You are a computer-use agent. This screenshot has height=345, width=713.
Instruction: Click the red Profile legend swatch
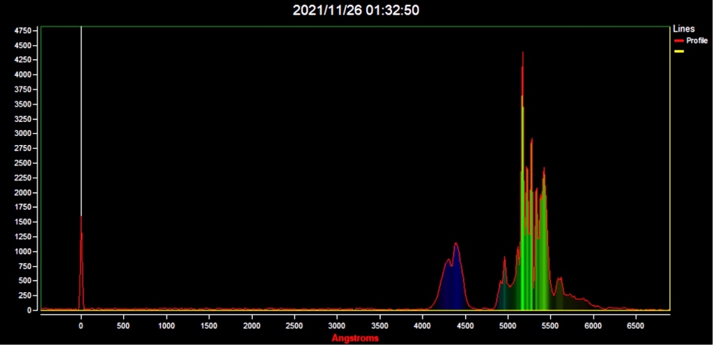[679, 41]
